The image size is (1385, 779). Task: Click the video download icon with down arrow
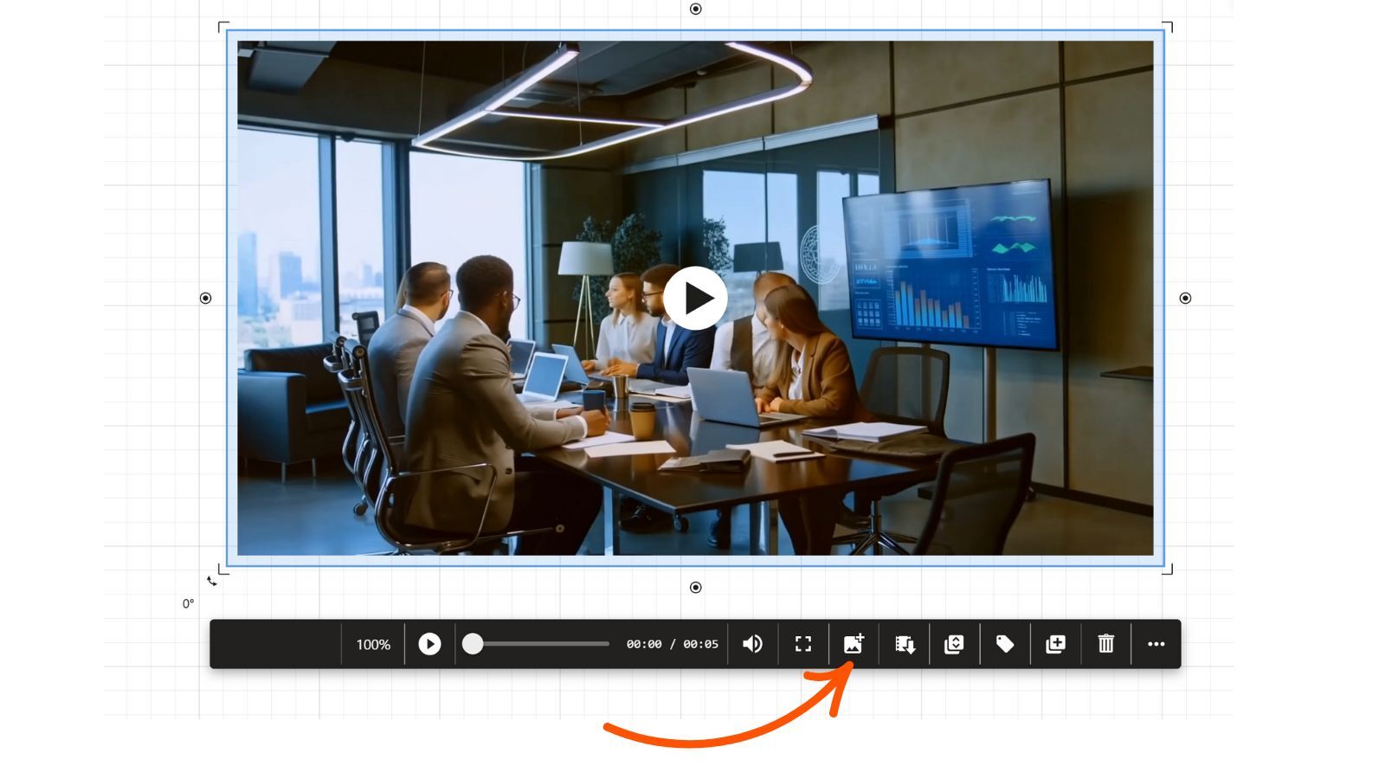click(x=905, y=644)
